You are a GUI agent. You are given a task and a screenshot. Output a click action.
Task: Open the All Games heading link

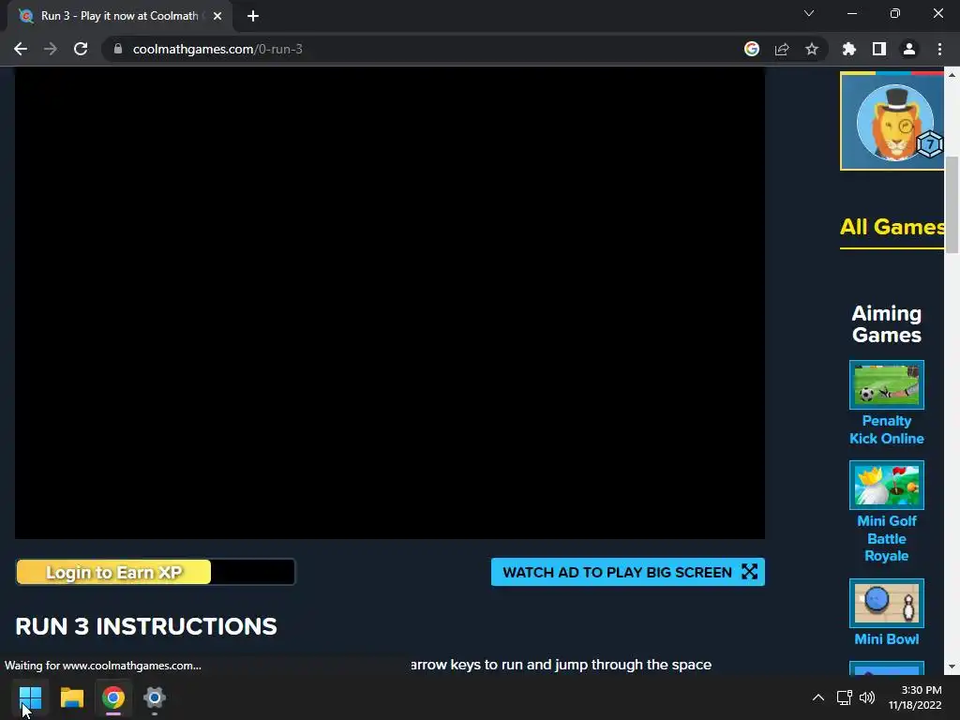(x=892, y=227)
